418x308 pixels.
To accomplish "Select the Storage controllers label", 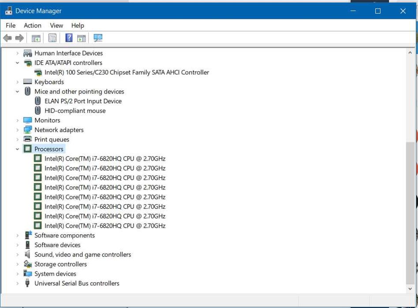I will click(60, 264).
